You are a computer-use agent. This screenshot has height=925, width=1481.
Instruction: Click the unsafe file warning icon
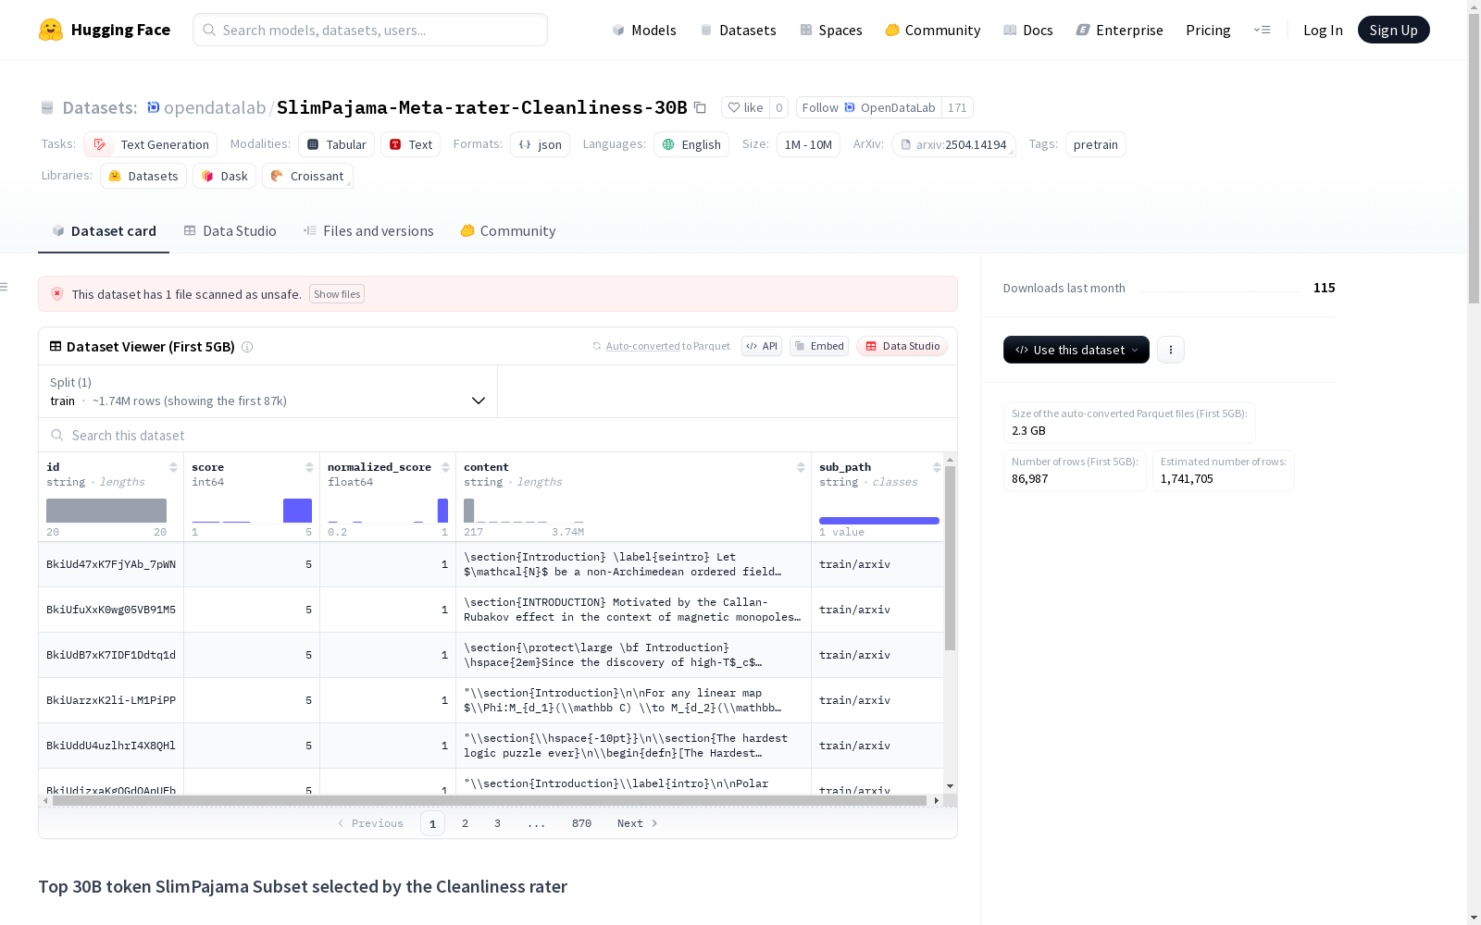(x=57, y=294)
